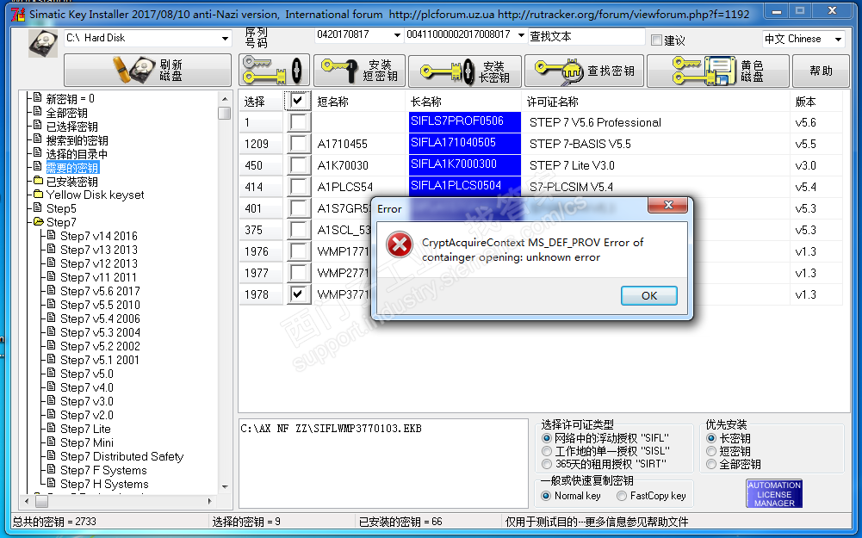The height and width of the screenshot is (538, 862).
Task: Click long name cell SIFLA1K7000300
Action: tap(464, 165)
